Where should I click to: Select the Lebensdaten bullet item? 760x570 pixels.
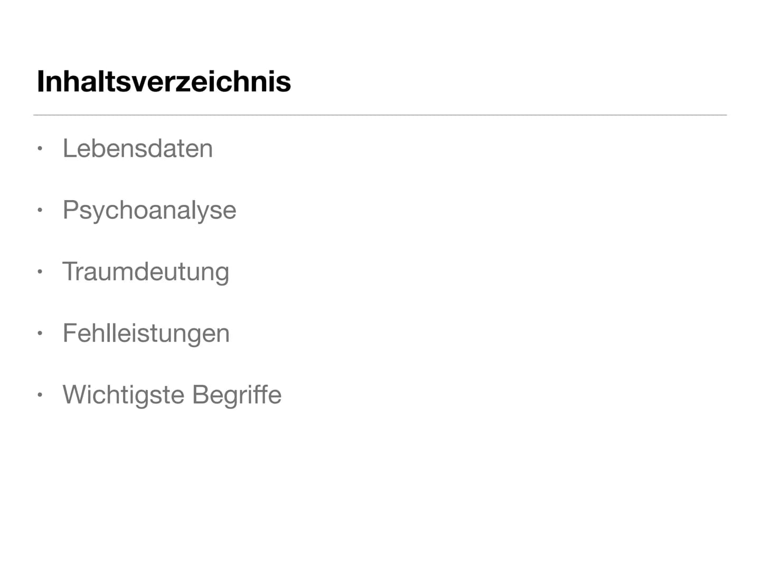137,148
